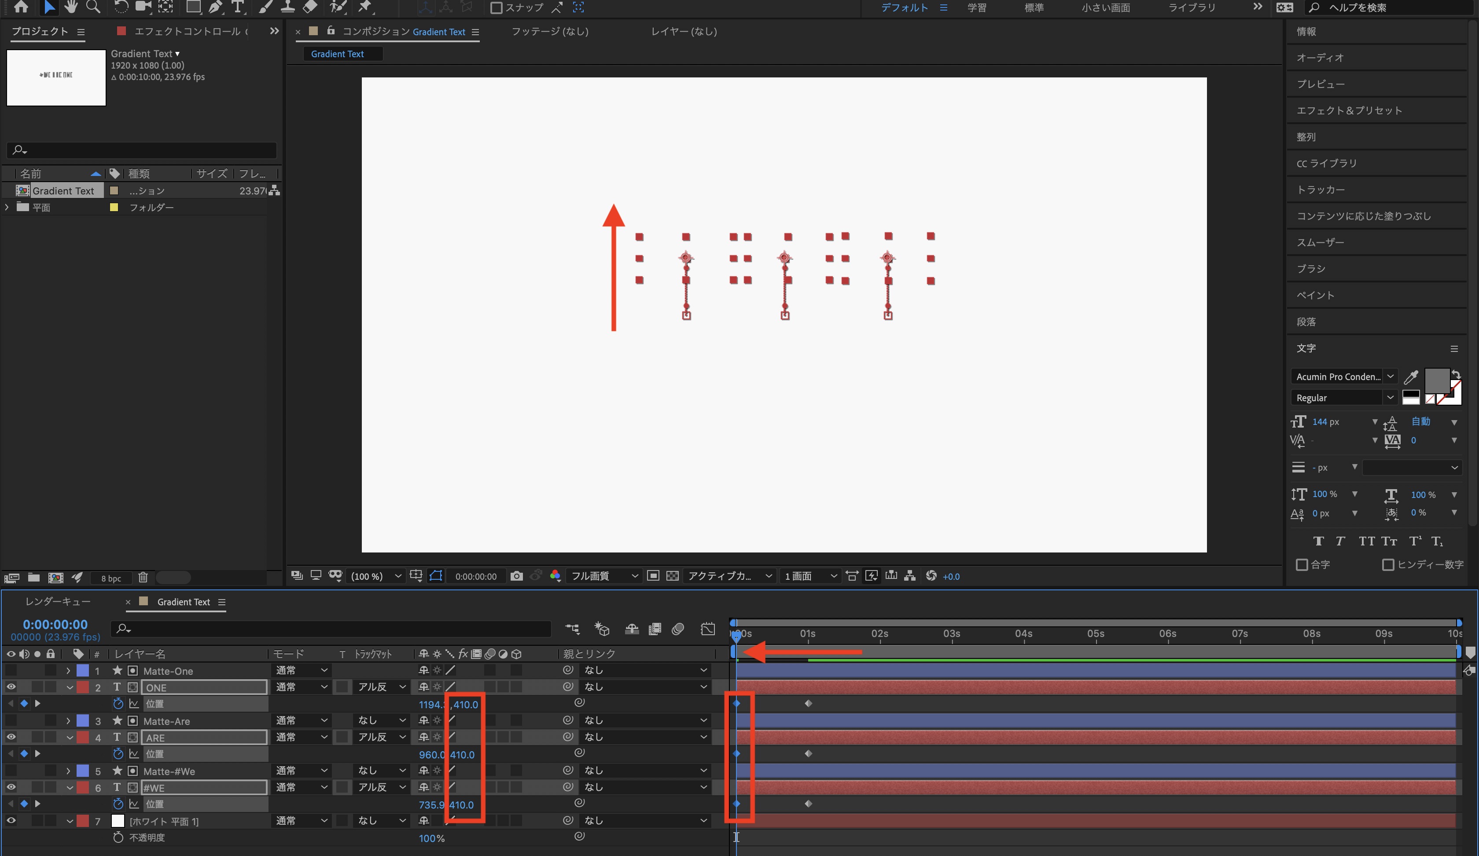Click the Home icon
Image resolution: width=1479 pixels, height=856 pixels.
coord(21,7)
